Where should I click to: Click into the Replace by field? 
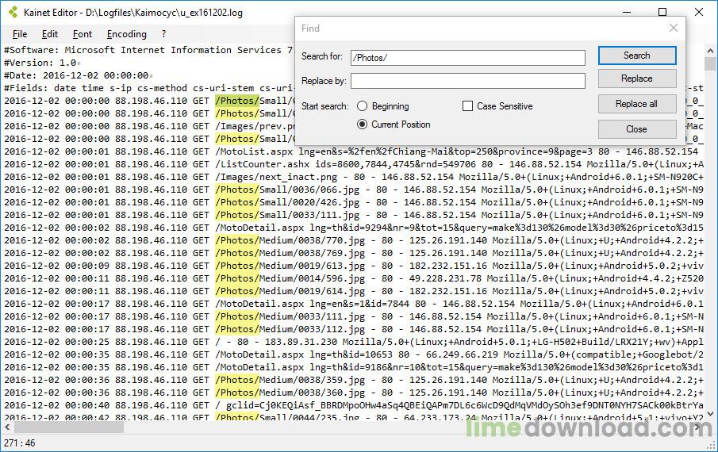click(x=468, y=81)
